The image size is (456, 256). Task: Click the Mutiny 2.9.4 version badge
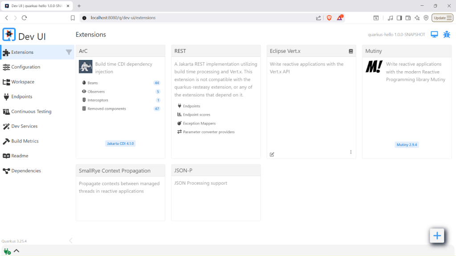pos(407,145)
